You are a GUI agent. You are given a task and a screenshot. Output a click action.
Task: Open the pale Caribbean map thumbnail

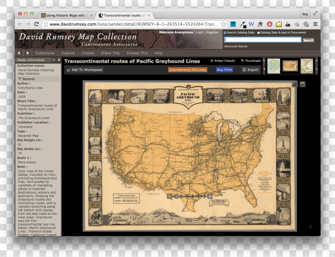point(307,66)
